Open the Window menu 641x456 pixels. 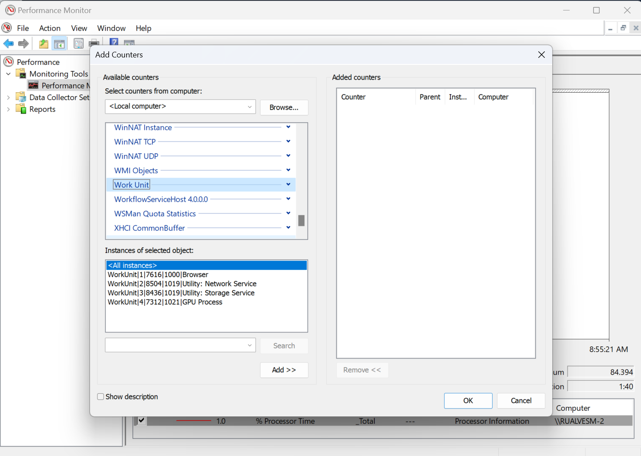coord(111,28)
